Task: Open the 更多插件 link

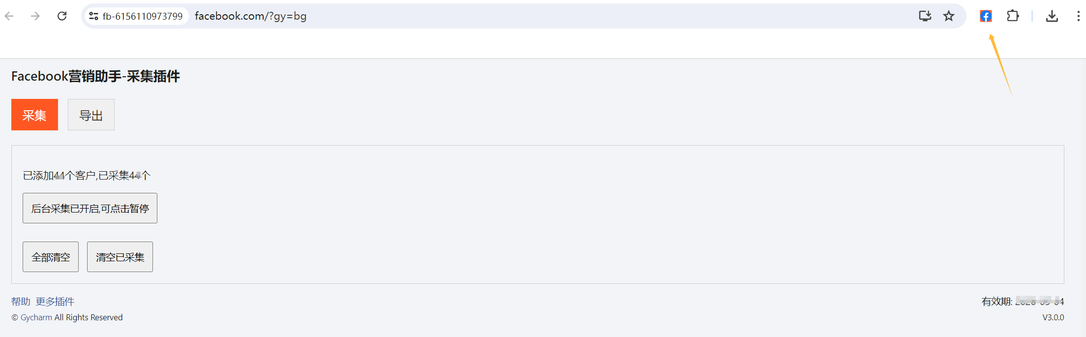Action: point(55,302)
